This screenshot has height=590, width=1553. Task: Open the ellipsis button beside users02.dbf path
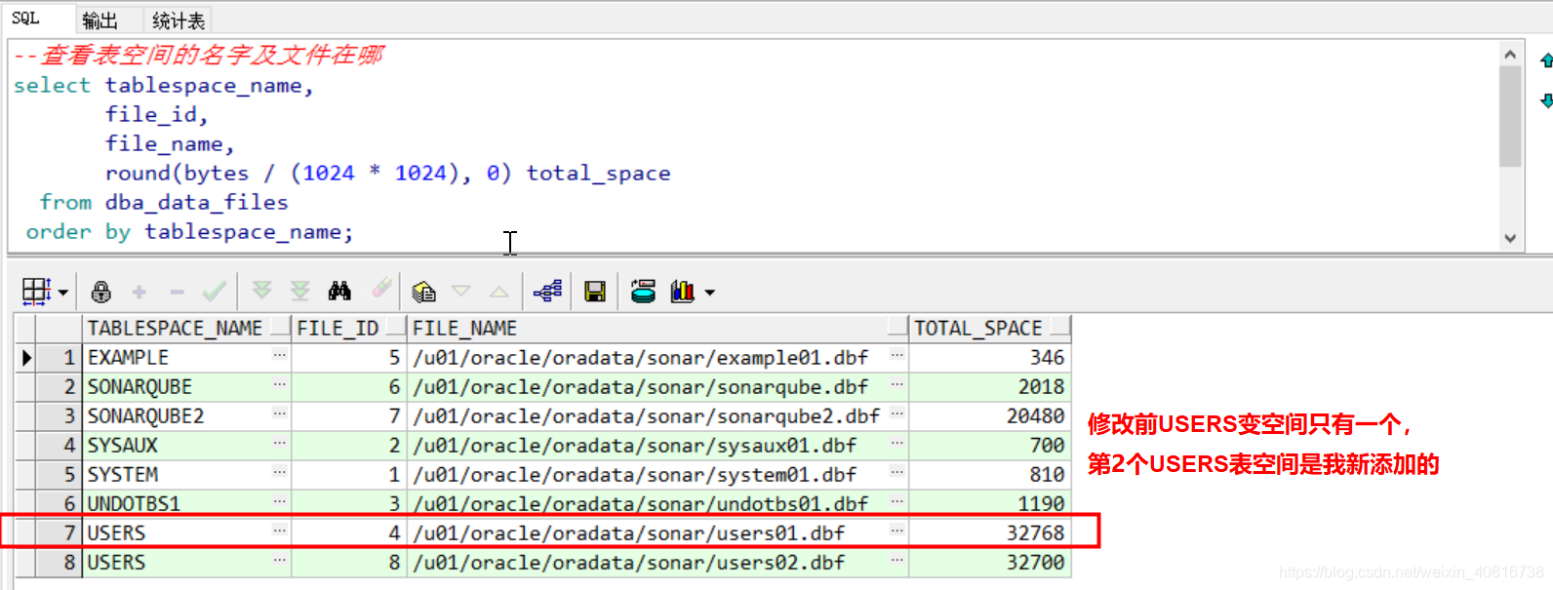point(897,560)
